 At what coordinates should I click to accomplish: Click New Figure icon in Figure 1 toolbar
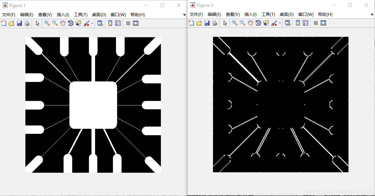4,23
